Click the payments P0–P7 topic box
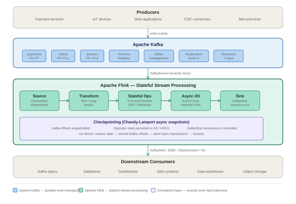 (34, 56)
